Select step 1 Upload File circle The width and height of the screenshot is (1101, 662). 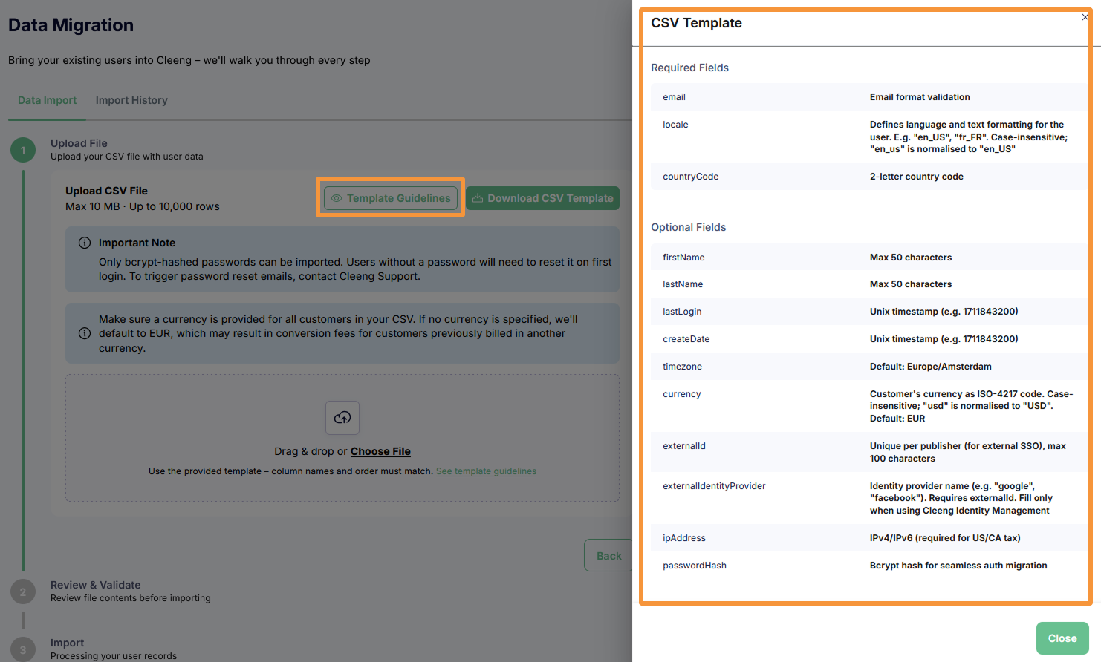pos(23,150)
